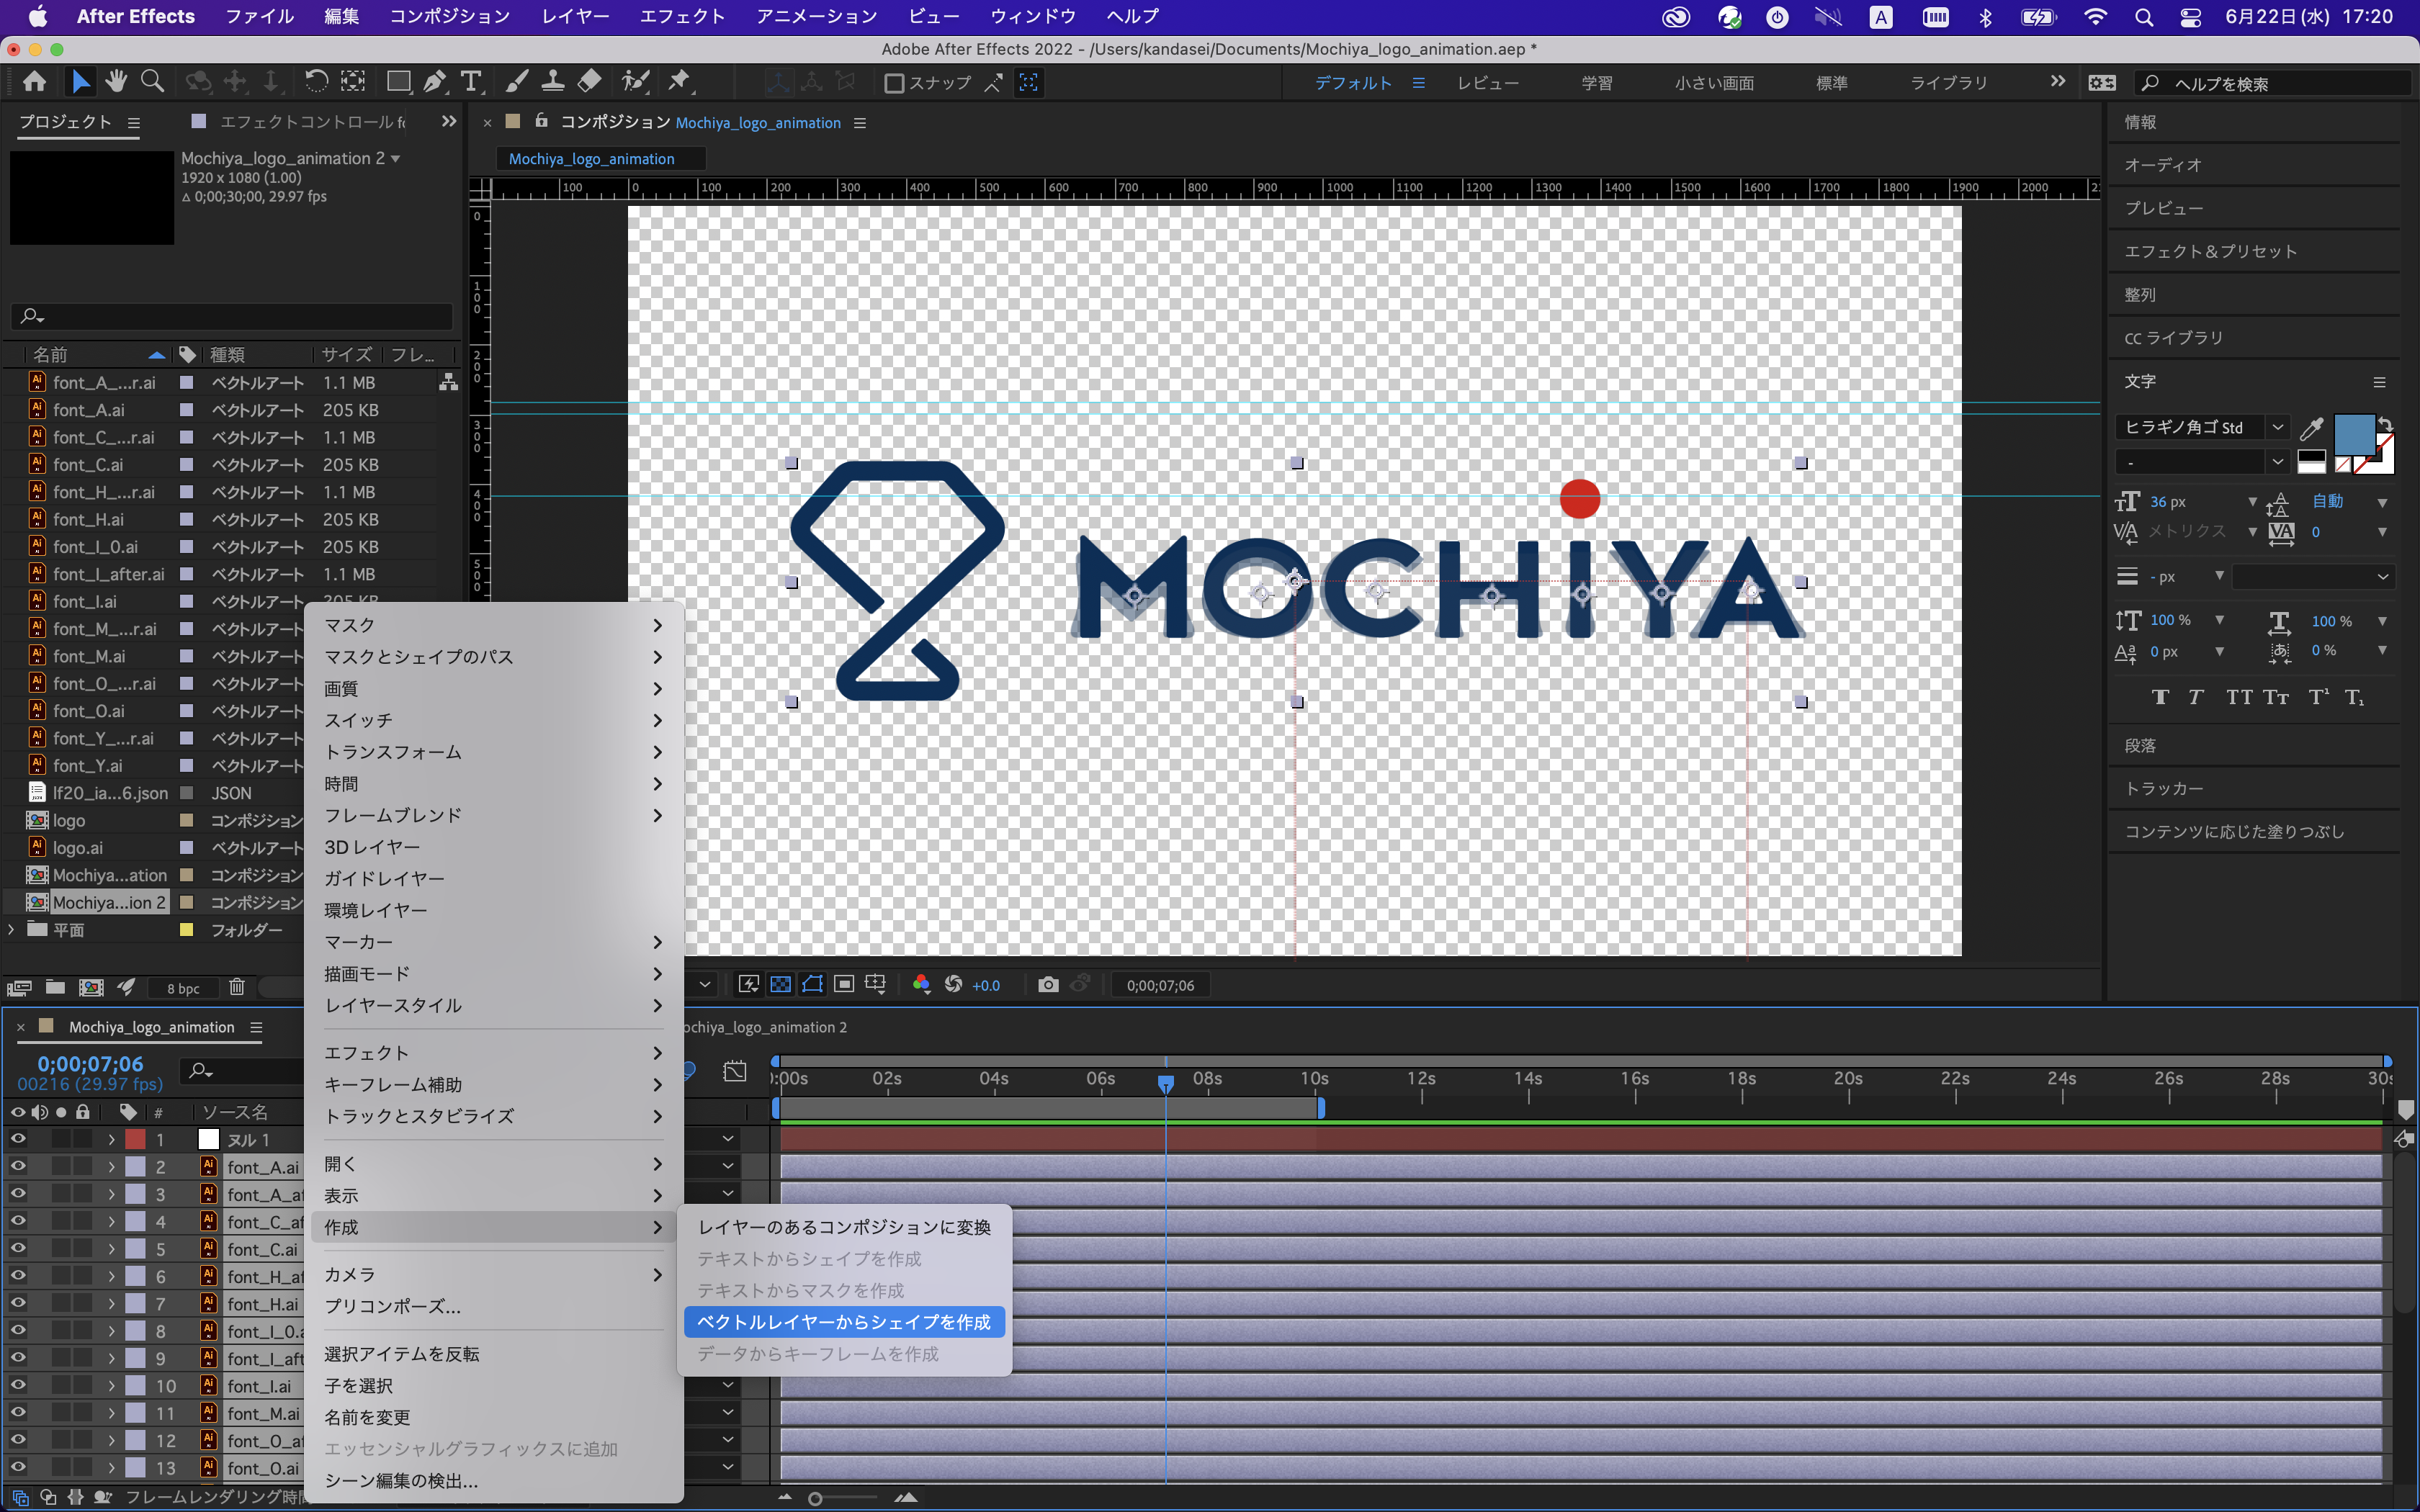Click the trash delete icon in Project panel
The width and height of the screenshot is (2420, 1512).
[237, 987]
